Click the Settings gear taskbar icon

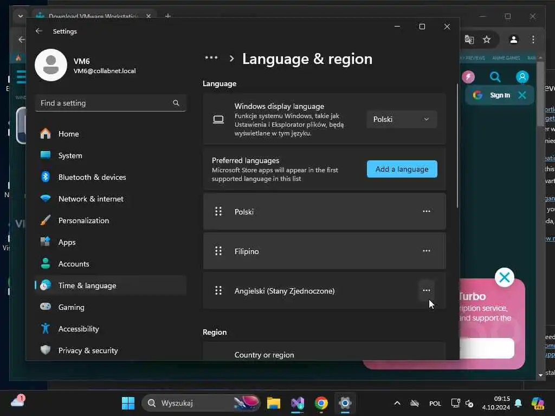click(345, 403)
